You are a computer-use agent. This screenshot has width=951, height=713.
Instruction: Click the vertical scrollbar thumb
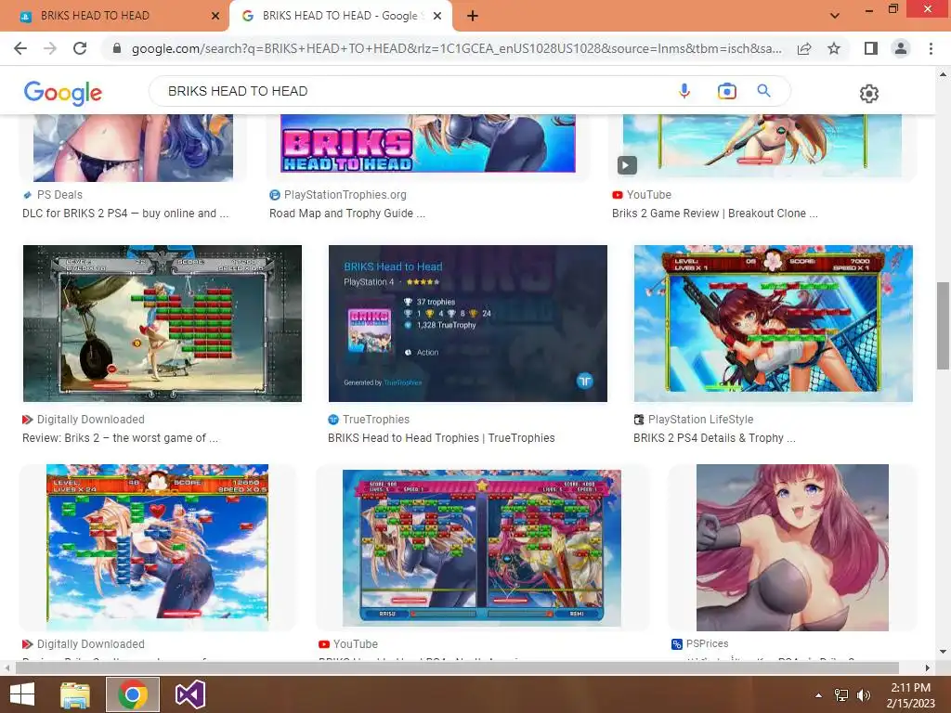943,325
